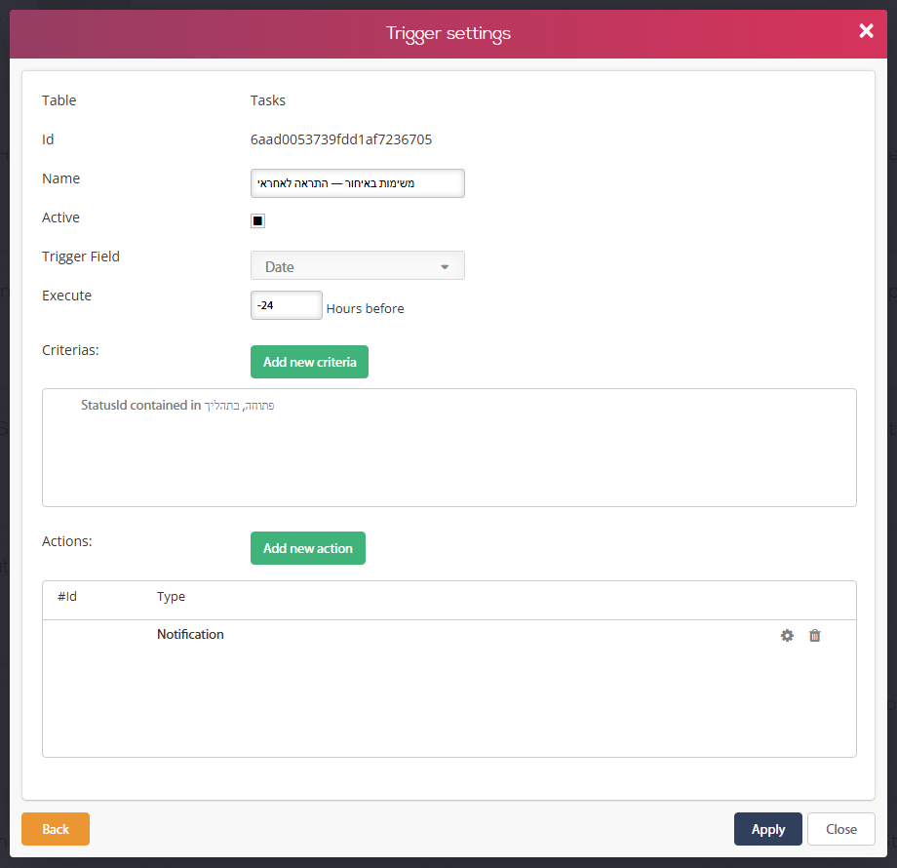This screenshot has height=868, width=897.
Task: Click the Execute hours input containing -24
Action: coord(286,305)
